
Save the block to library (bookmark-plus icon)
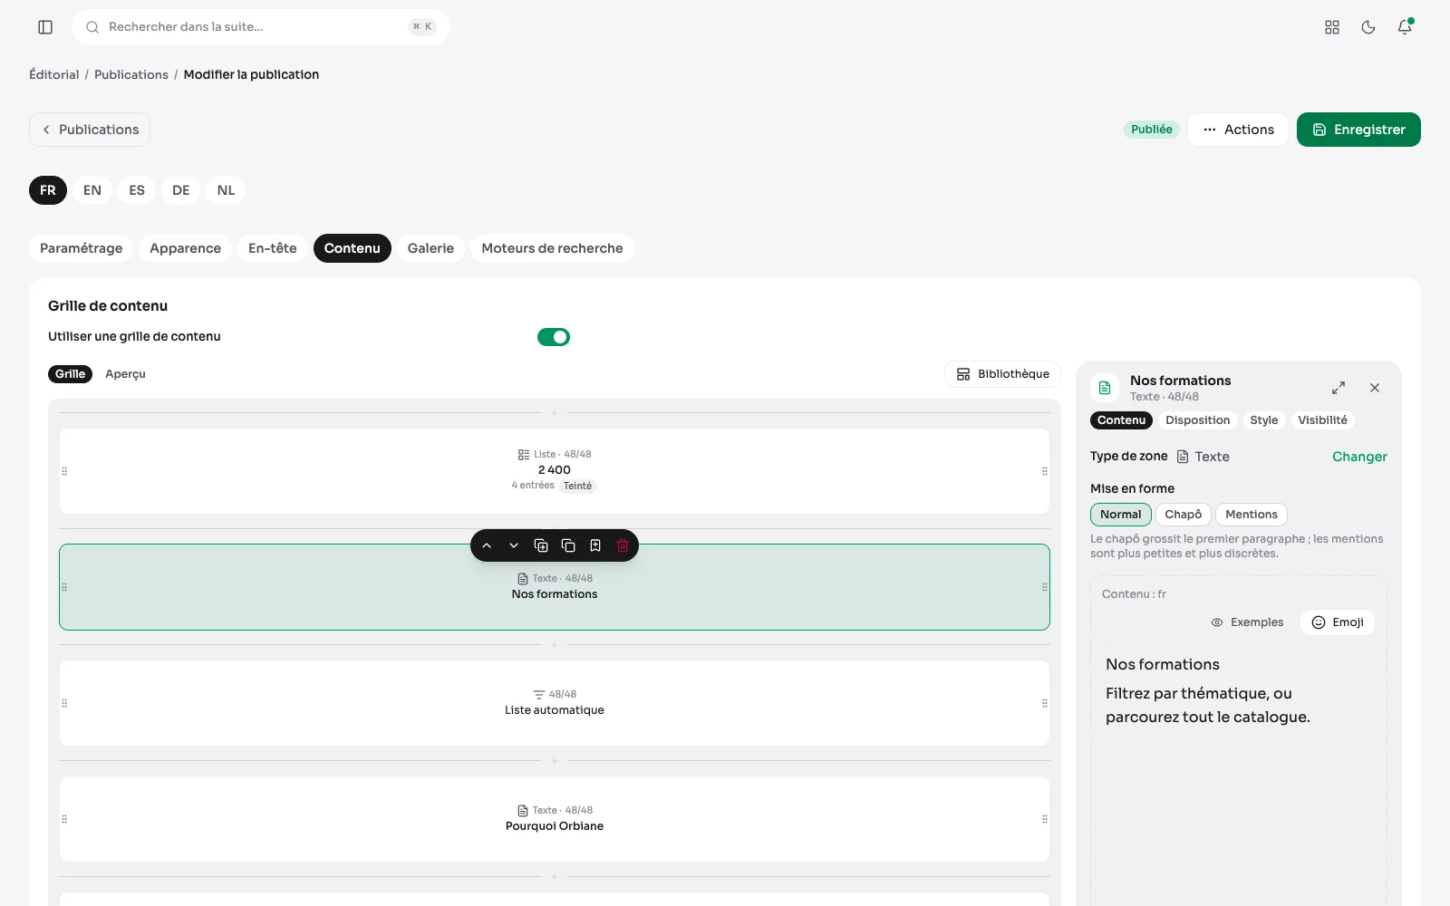click(x=595, y=545)
